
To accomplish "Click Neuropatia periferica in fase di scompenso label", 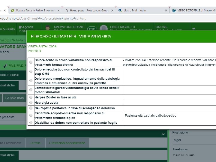I will click(75, 108).
